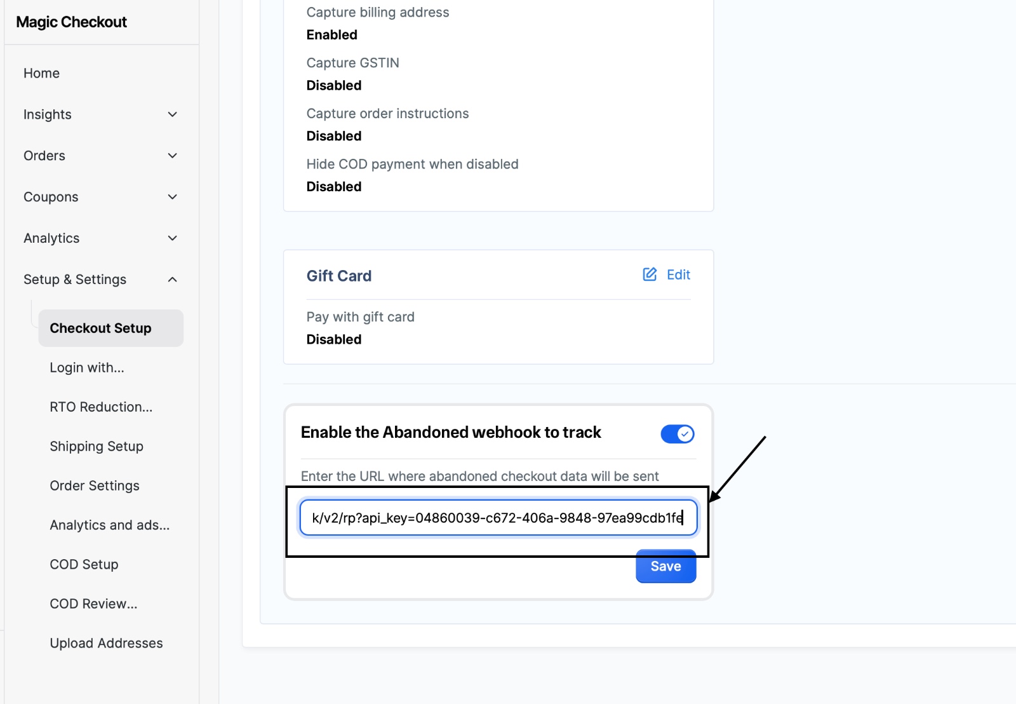1016x704 pixels.
Task: Click the Save button for webhook URL
Action: pos(665,567)
